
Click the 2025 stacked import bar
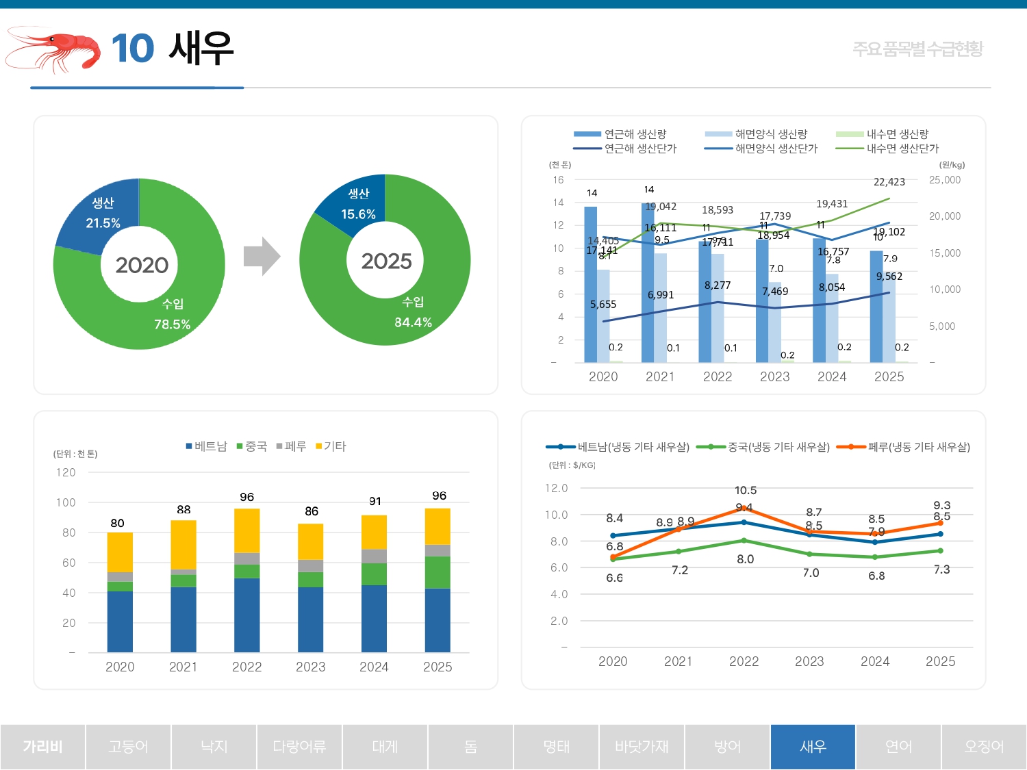[x=438, y=580]
